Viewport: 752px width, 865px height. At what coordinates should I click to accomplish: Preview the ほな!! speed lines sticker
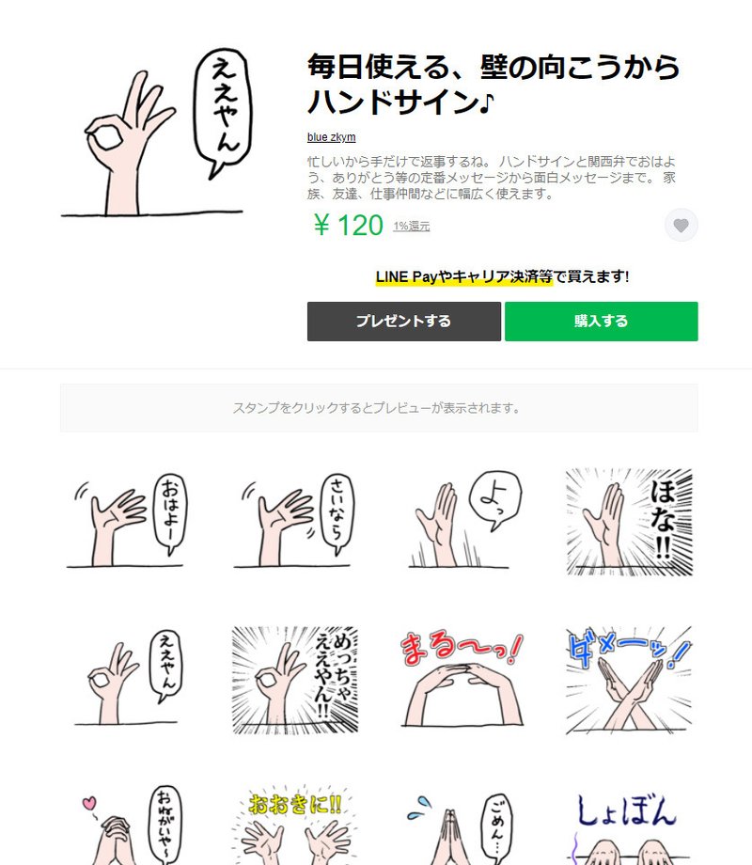[x=629, y=522]
